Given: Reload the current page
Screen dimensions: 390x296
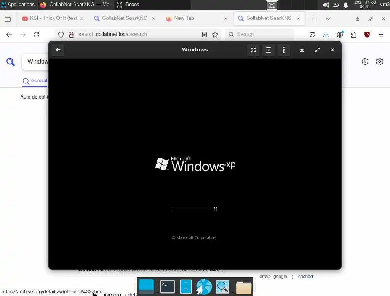Looking at the screenshot, I should 37,35.
